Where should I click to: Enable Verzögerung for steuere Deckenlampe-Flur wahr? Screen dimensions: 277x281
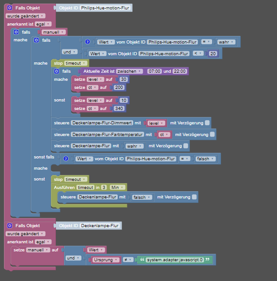click(x=186, y=146)
